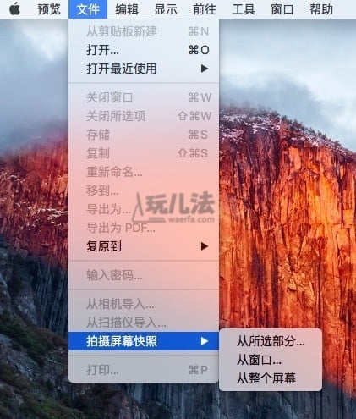
Task: Open the 预览 application menu
Action: [x=49, y=9]
